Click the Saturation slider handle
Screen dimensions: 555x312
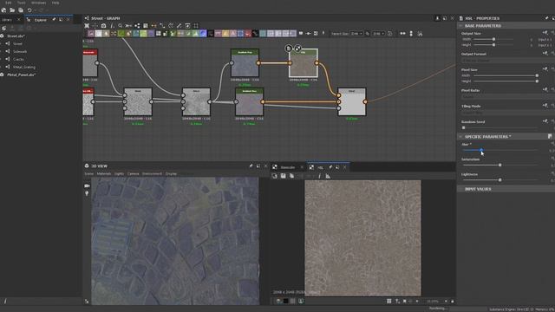pos(499,166)
